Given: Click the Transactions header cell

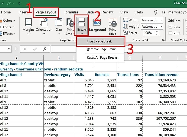Looking at the screenshot, I should 130,75.
